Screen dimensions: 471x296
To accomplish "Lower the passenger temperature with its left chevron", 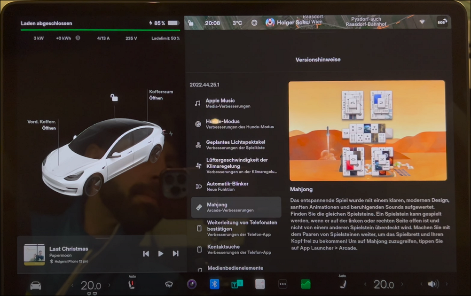I will pos(365,284).
